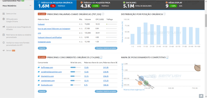Export the organic keywords table

pos(42,48)
